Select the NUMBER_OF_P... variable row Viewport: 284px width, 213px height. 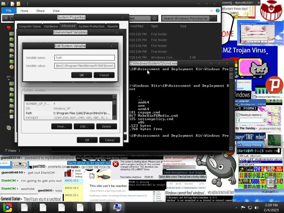[68, 104]
